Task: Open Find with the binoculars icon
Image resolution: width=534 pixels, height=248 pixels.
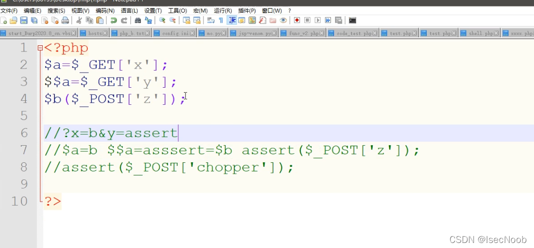Action: coord(138,21)
